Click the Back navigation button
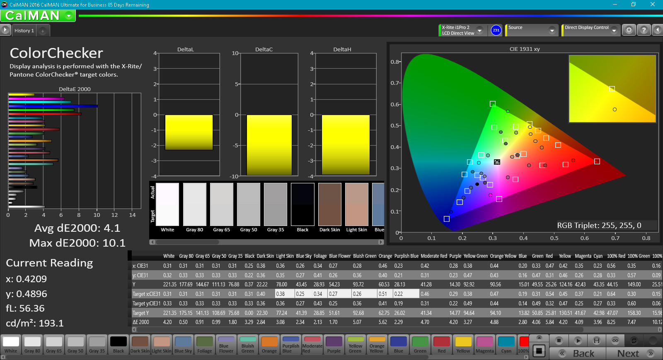Viewport: 663px width, 360px height. coord(578,353)
